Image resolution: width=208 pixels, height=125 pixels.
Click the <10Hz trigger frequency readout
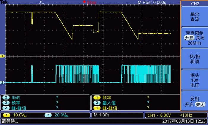point(186,115)
